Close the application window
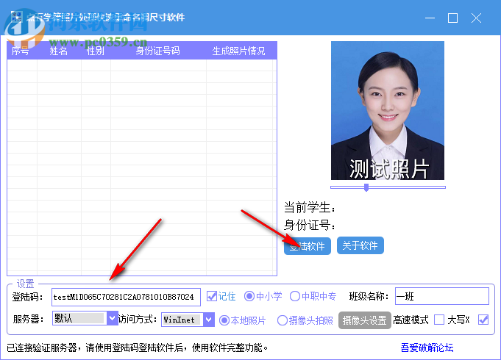 pyautogui.click(x=476, y=18)
